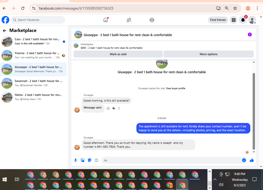The width and height of the screenshot is (263, 190).
Task: Choose a GIF icon
Action: coord(96,160)
